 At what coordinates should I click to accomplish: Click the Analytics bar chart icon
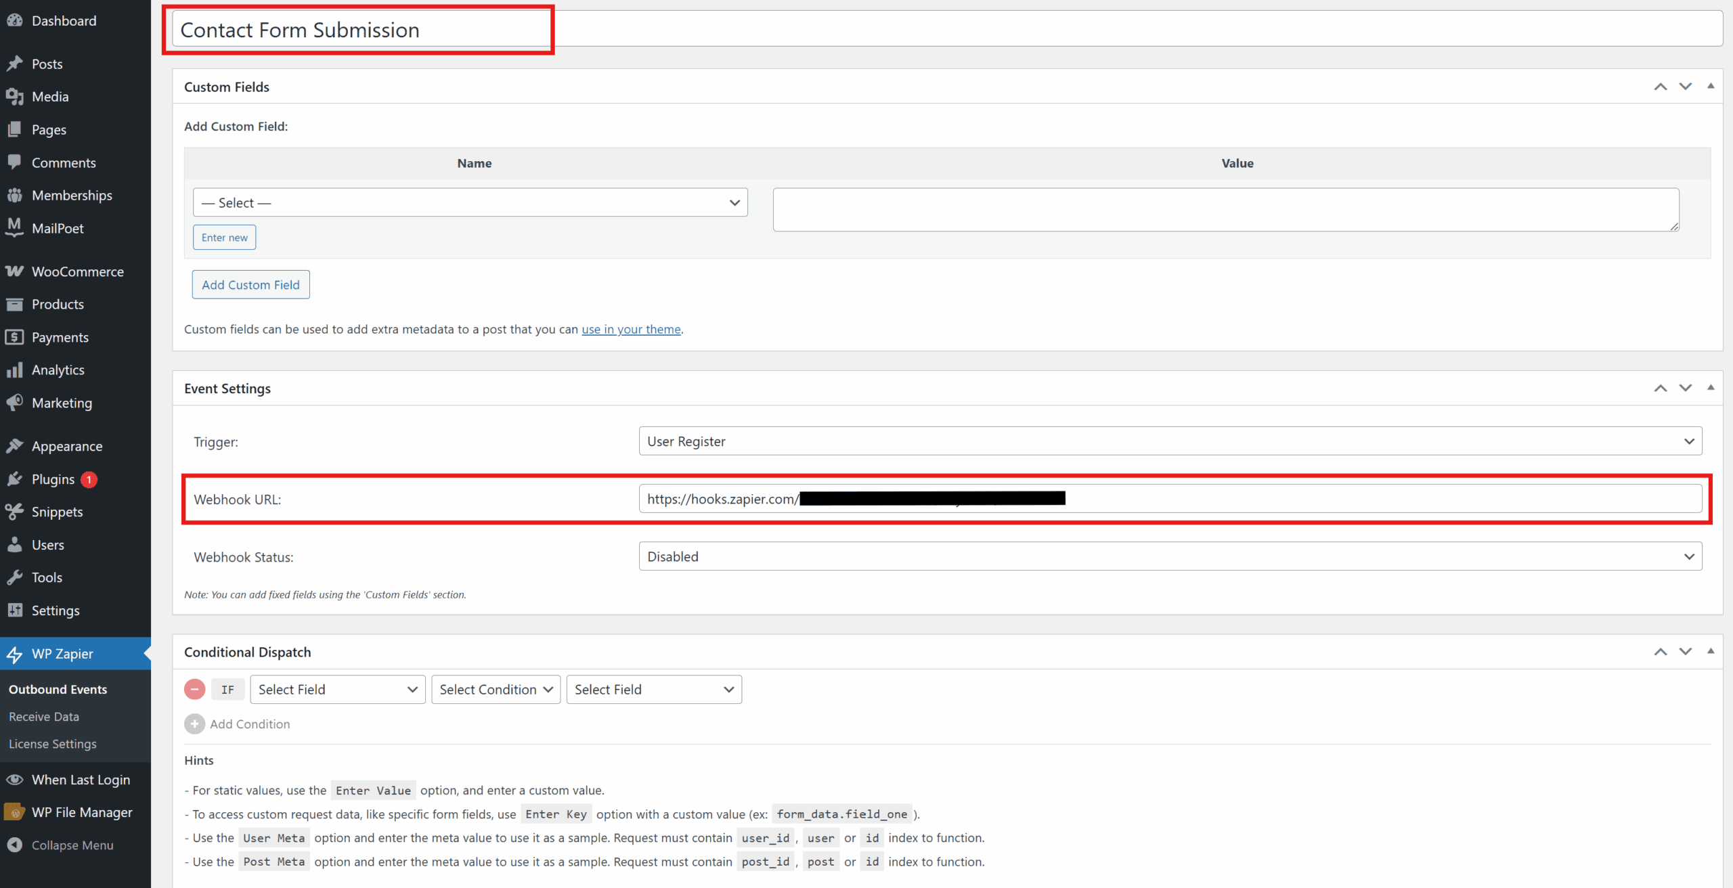tap(15, 370)
